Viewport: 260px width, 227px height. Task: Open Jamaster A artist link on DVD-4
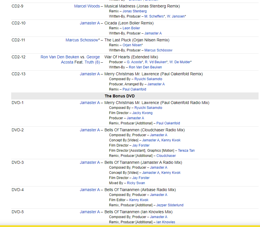click(x=90, y=190)
